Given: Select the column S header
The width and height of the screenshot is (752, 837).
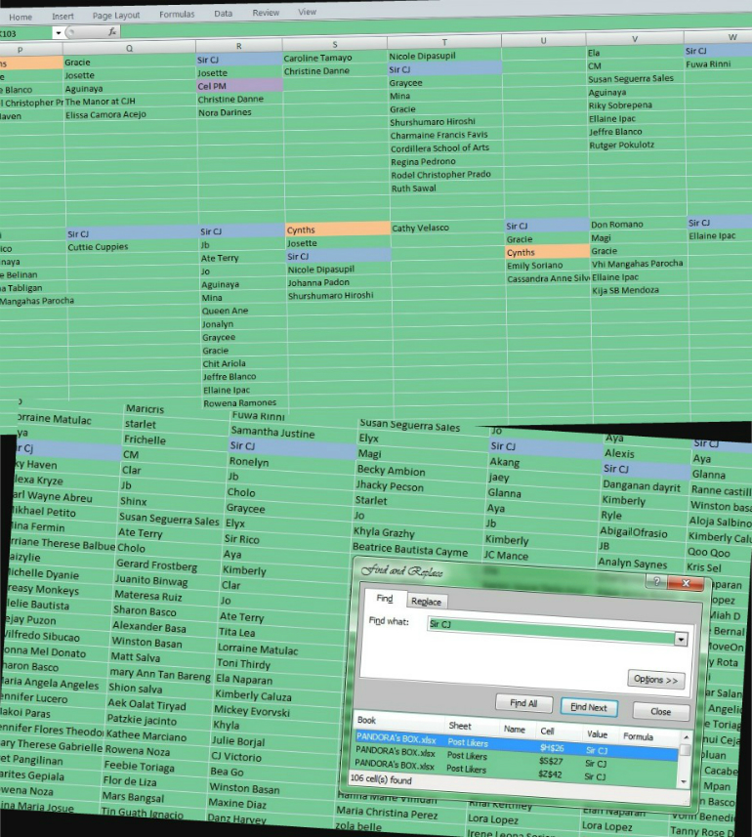Looking at the screenshot, I should click(x=335, y=44).
